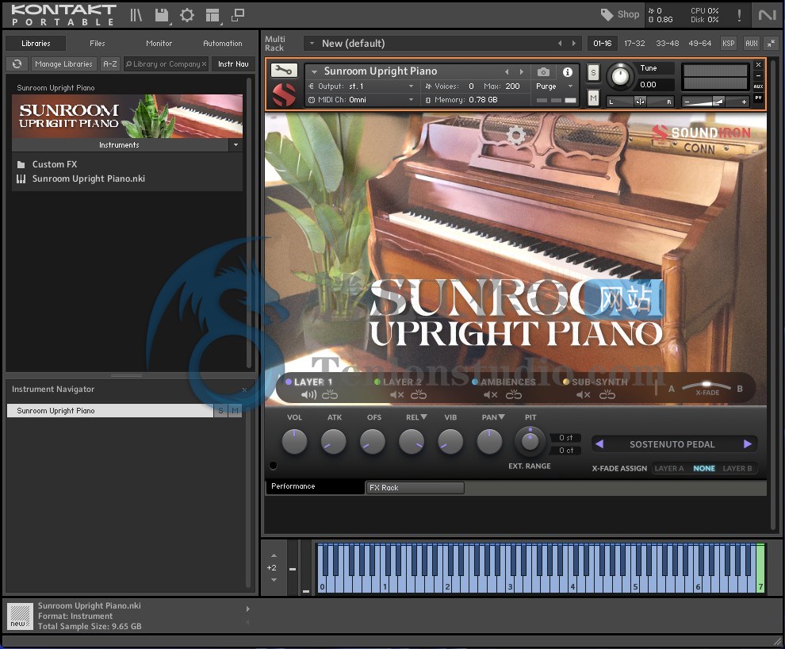Click Layer 1 link chain icon
This screenshot has width=785, height=649.
point(329,395)
